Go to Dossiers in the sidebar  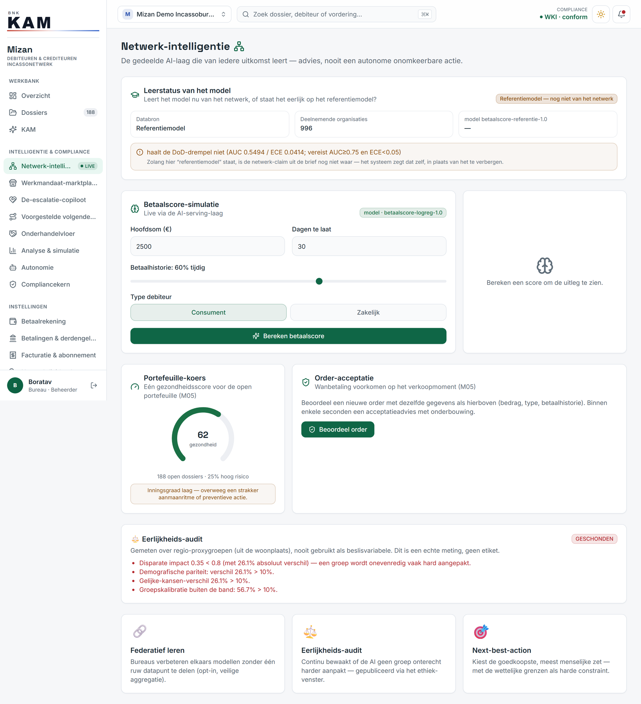point(53,112)
